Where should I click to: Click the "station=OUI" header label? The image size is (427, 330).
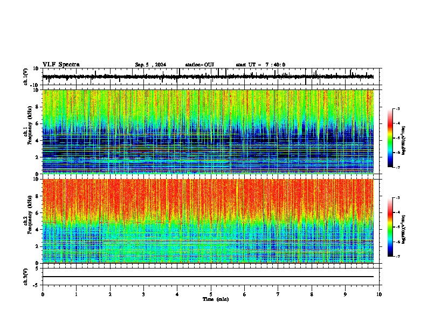(199, 65)
